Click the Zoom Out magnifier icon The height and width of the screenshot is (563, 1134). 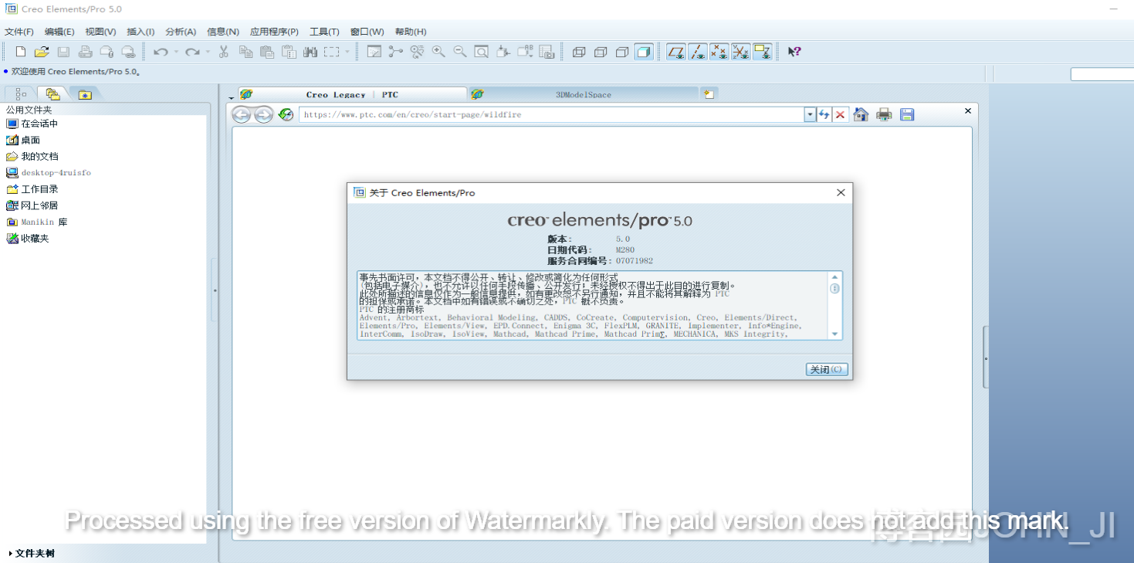(460, 52)
